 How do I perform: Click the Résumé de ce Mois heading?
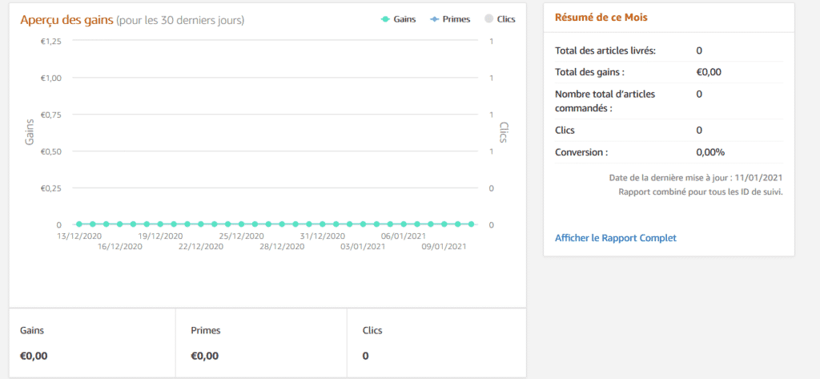(601, 18)
